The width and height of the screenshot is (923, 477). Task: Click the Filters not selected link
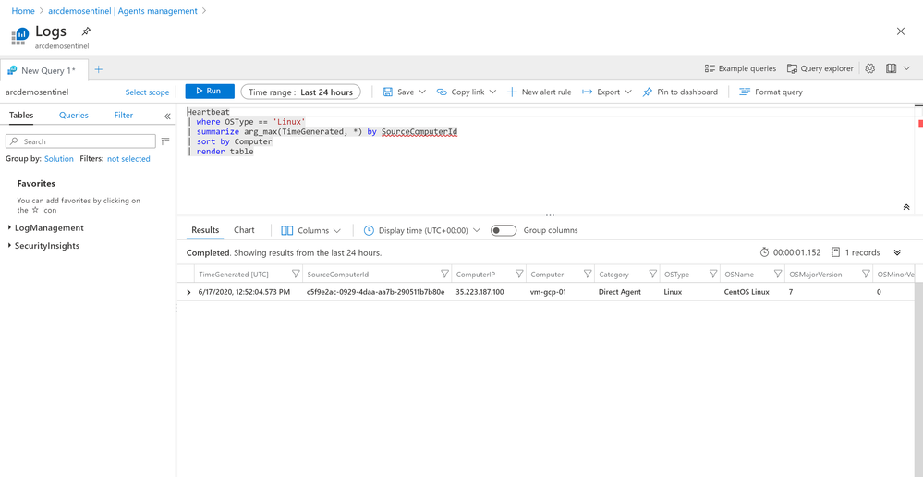[x=128, y=159]
